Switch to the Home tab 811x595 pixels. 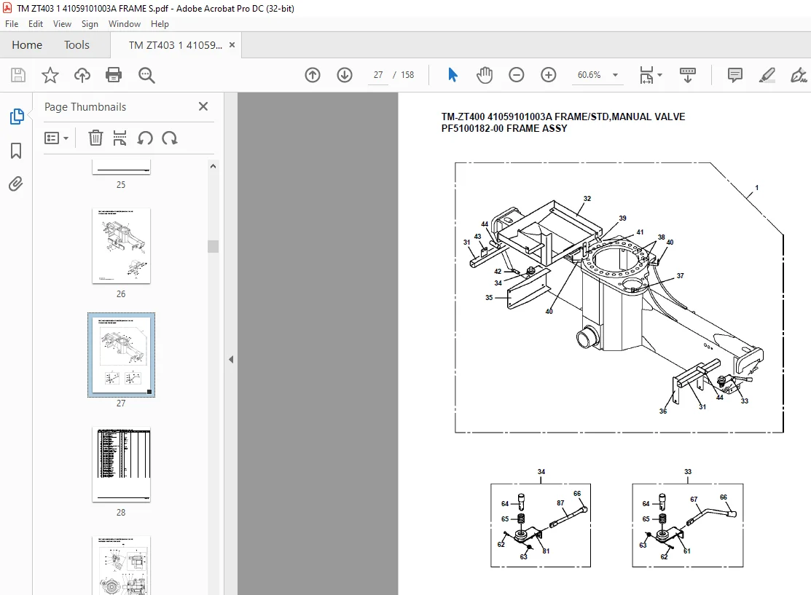[x=27, y=45]
